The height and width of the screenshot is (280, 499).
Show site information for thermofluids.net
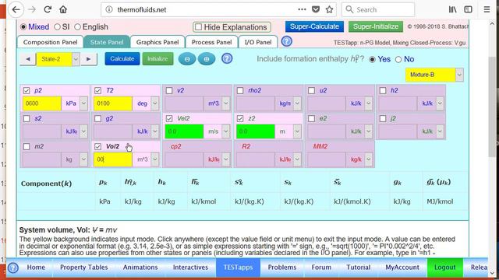tap(109, 10)
